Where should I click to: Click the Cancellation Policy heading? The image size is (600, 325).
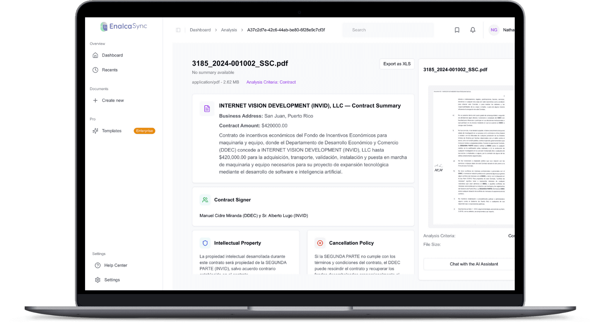coord(351,243)
